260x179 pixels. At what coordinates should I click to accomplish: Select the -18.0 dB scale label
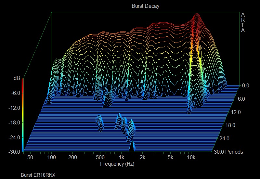point(14,122)
